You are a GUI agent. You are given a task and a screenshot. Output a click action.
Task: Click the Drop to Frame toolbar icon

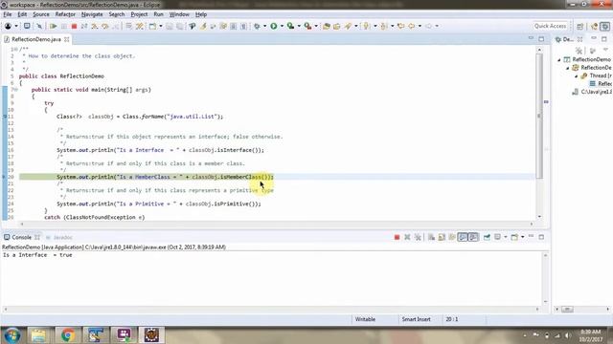point(128,26)
